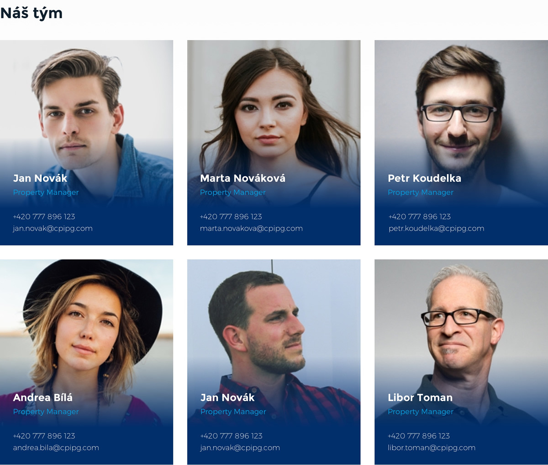Screen dimensions: 548x465
Task: Select the Marta Nováková name heading
Action: pos(242,178)
